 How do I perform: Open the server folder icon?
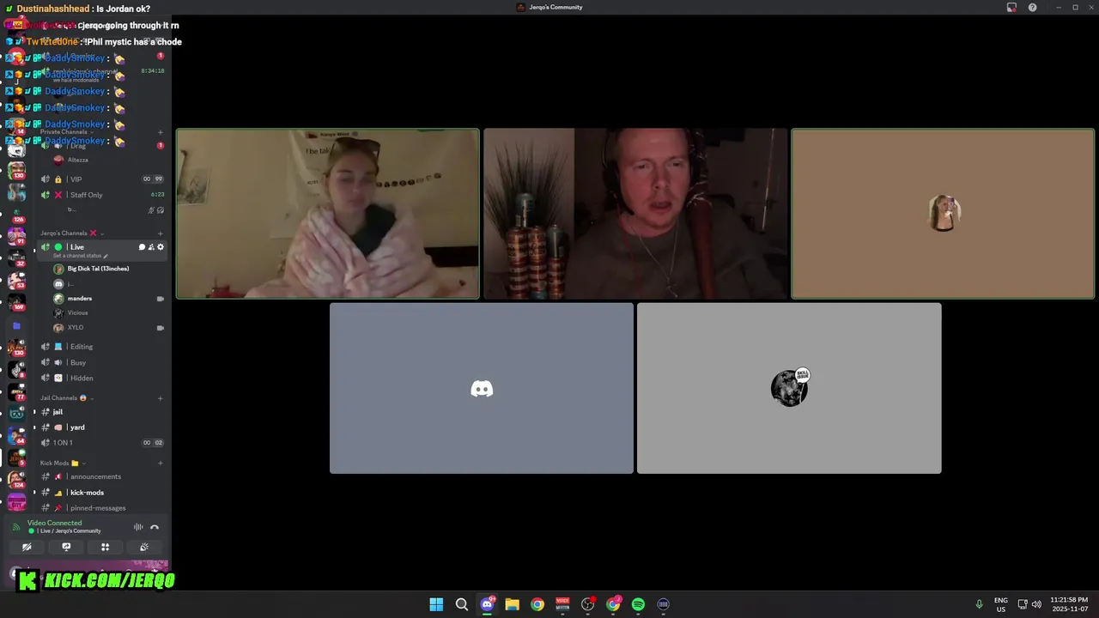coord(16,326)
